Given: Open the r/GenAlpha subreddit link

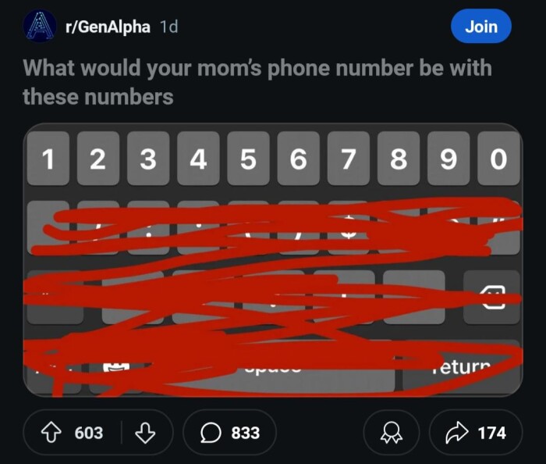Looking at the screenshot, I should coord(108,27).
